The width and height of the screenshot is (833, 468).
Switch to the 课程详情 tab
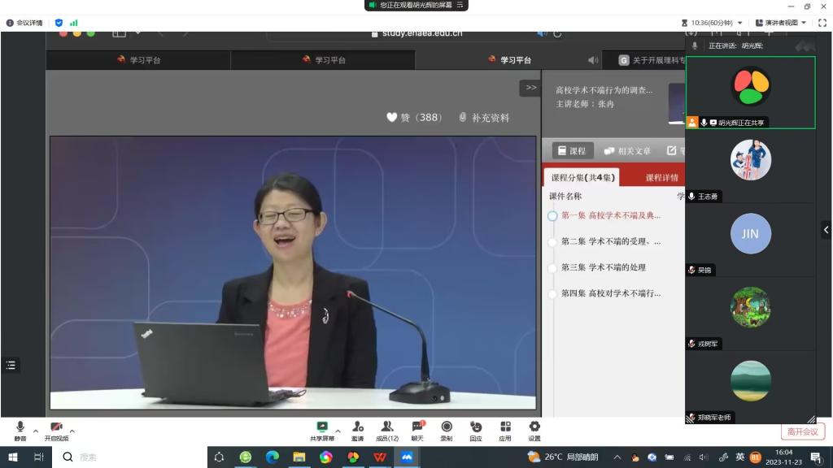point(661,177)
